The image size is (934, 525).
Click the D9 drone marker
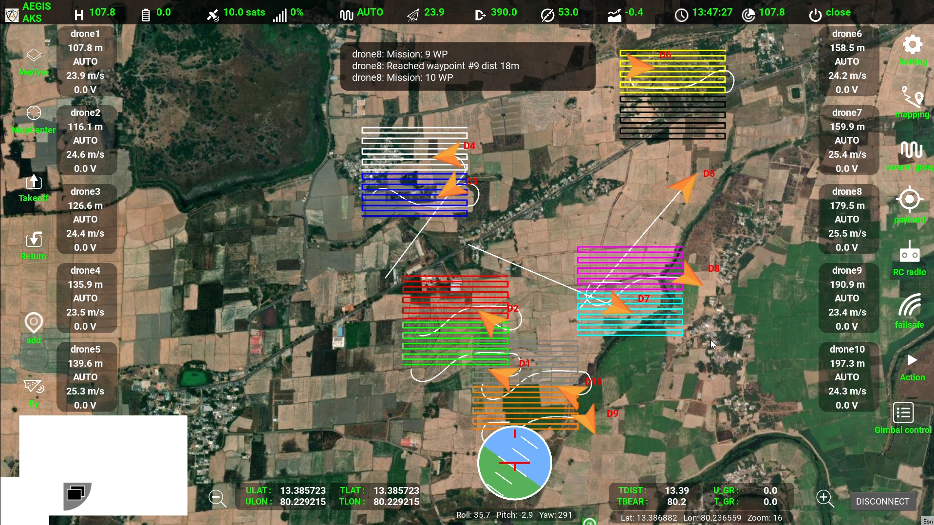click(586, 419)
